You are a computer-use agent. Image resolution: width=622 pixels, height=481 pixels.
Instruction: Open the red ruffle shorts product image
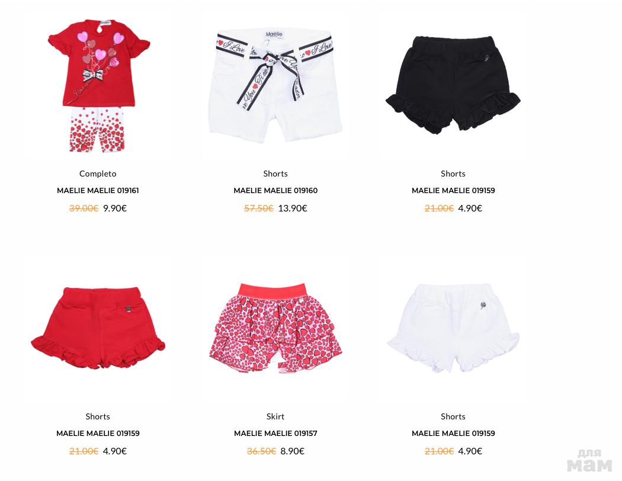click(98, 328)
